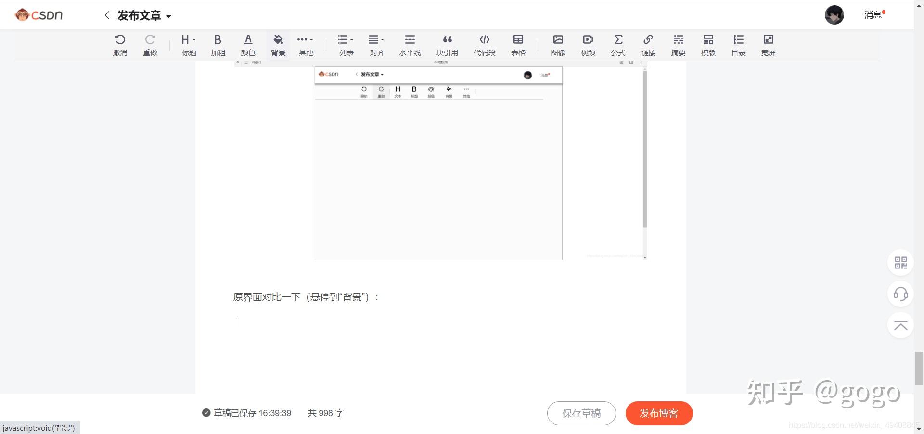Click the Undo (撤消) toolbar icon
Screen dimensions: 924x434
120,45
